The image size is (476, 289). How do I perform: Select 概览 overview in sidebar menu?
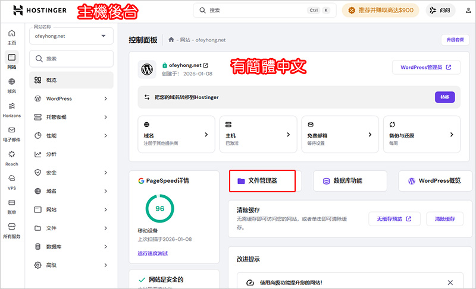[x=71, y=80]
